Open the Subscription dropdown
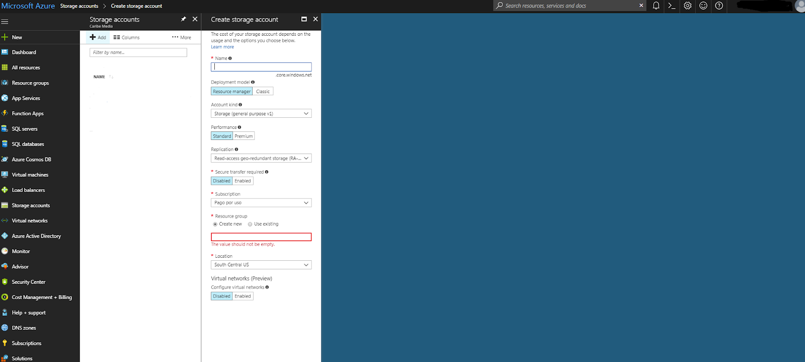 tap(261, 202)
